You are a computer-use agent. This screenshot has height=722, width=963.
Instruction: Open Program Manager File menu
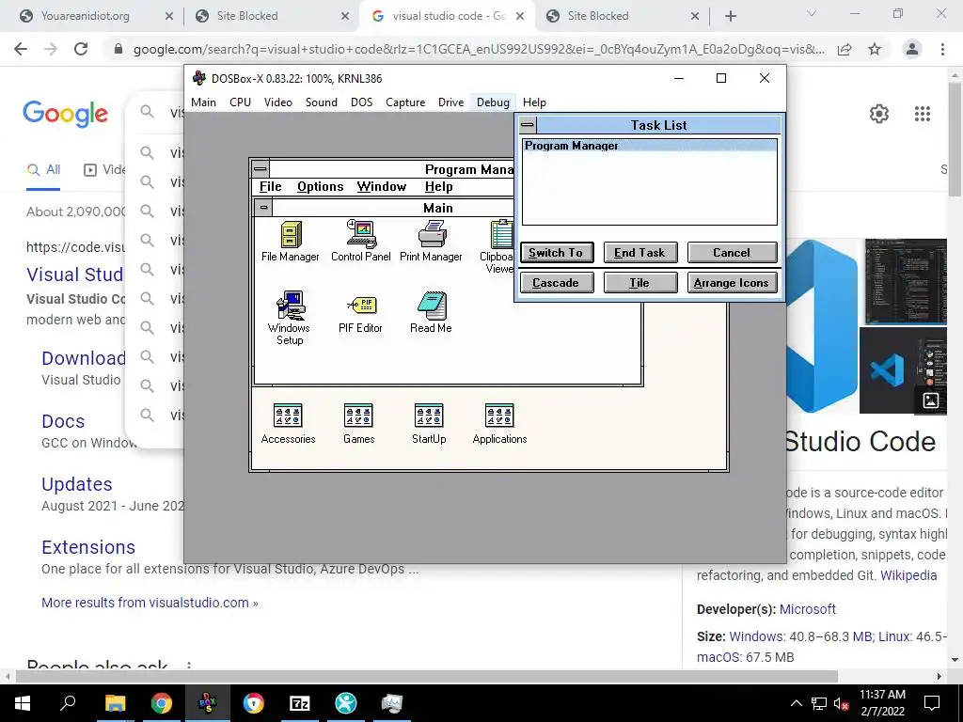pyautogui.click(x=270, y=187)
